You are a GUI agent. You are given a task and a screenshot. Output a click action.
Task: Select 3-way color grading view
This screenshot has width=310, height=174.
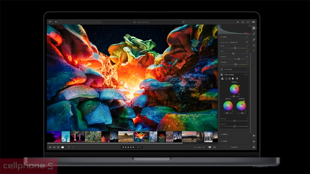coord(222,79)
